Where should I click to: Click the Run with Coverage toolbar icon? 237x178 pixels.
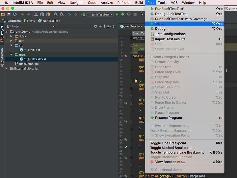click(x=129, y=15)
